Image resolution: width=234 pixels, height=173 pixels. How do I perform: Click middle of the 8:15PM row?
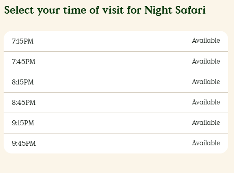click(116, 82)
